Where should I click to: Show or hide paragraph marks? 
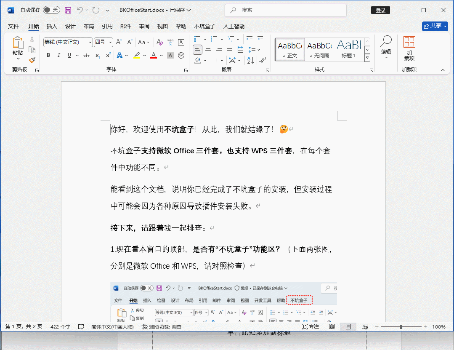(263, 60)
